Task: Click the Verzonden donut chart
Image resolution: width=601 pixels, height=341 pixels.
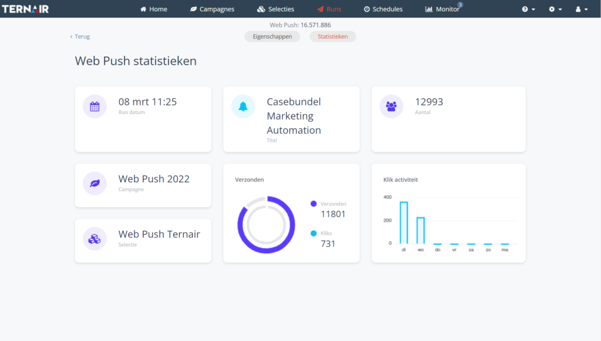Action: coord(266,224)
